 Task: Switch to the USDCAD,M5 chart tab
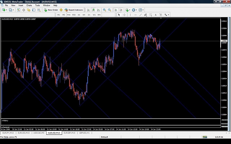tap(39, 133)
